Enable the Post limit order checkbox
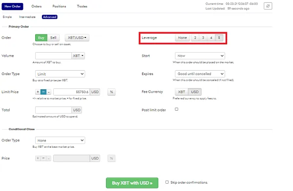Viewport: 293px width, 191px height. tap(177, 109)
